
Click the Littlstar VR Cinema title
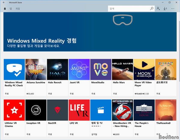click(x=11, y=125)
